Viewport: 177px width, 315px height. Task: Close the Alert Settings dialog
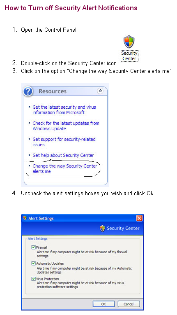[x=139, y=218]
